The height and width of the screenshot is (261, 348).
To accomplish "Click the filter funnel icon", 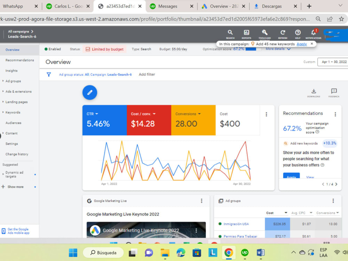I will pos(49,74).
